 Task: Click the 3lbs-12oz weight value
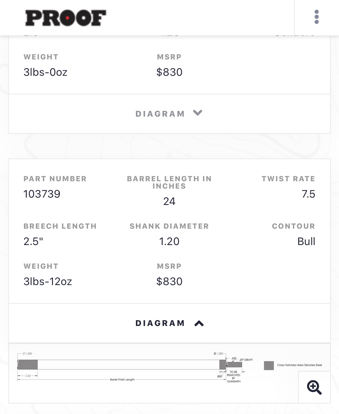(x=48, y=282)
